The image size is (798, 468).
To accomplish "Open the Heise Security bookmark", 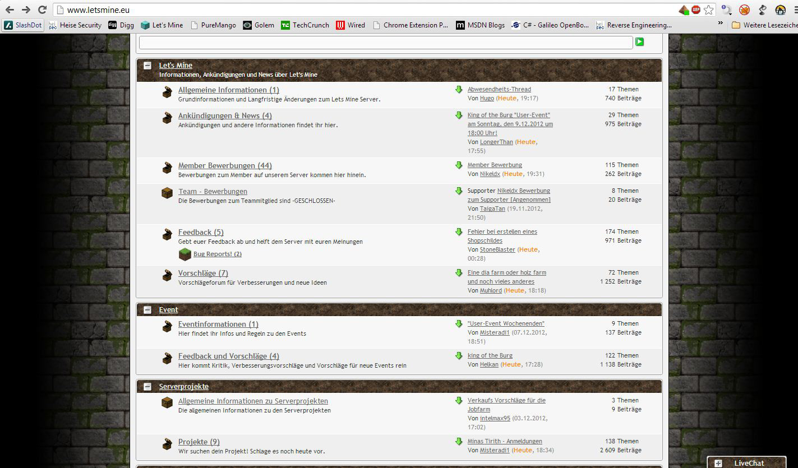I will coord(75,25).
